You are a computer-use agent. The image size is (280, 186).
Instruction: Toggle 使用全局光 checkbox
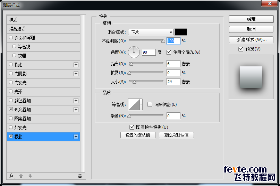click(169, 52)
